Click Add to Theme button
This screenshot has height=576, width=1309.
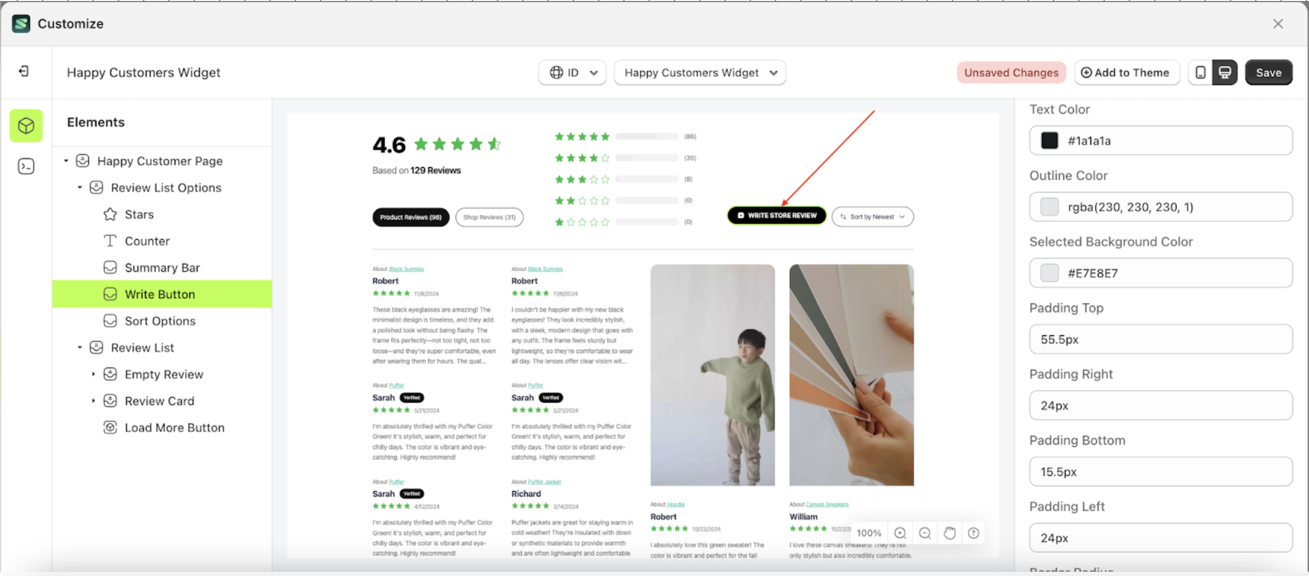1126,73
